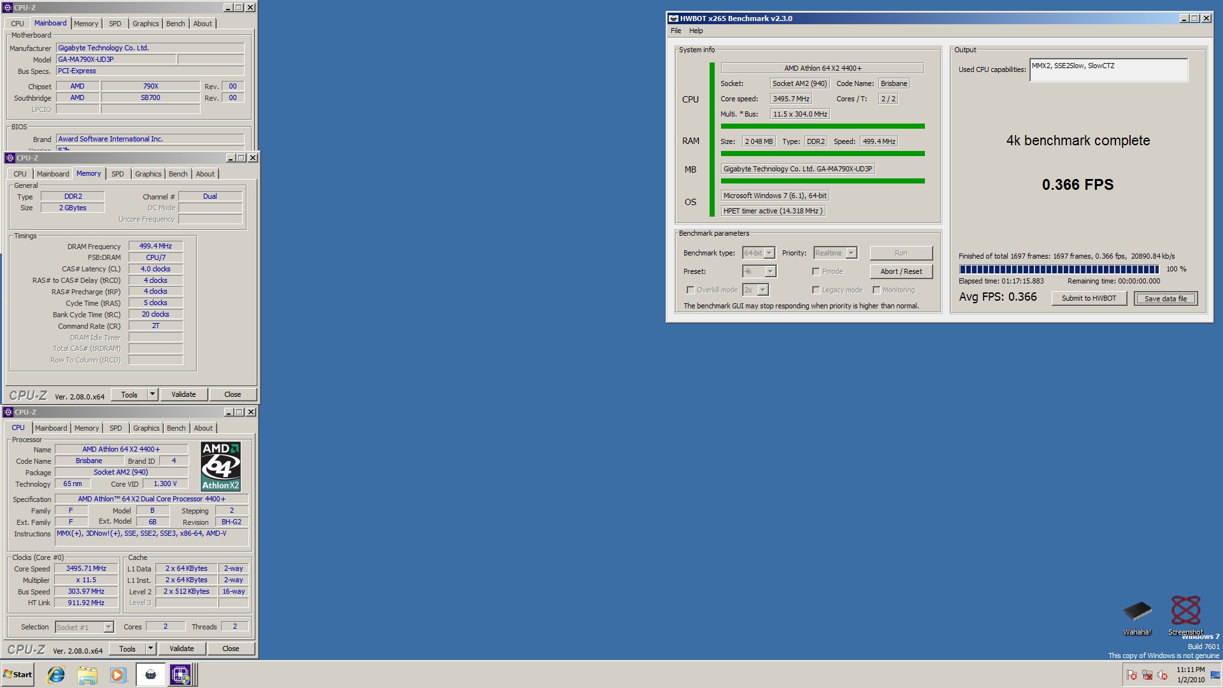This screenshot has width=1223, height=688.
Task: Select the Wahaha! desktop icon
Action: click(1137, 617)
